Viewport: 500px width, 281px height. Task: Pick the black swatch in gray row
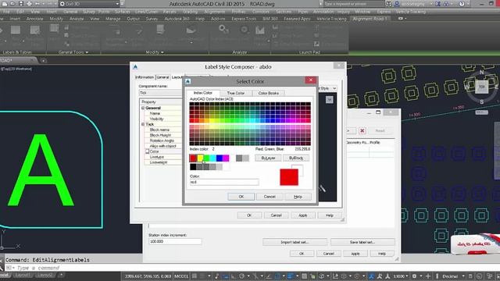(x=193, y=167)
